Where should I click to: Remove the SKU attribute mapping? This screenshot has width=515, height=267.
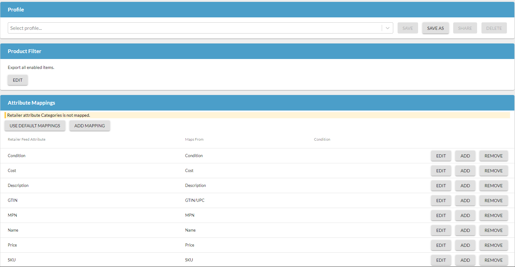(493, 260)
